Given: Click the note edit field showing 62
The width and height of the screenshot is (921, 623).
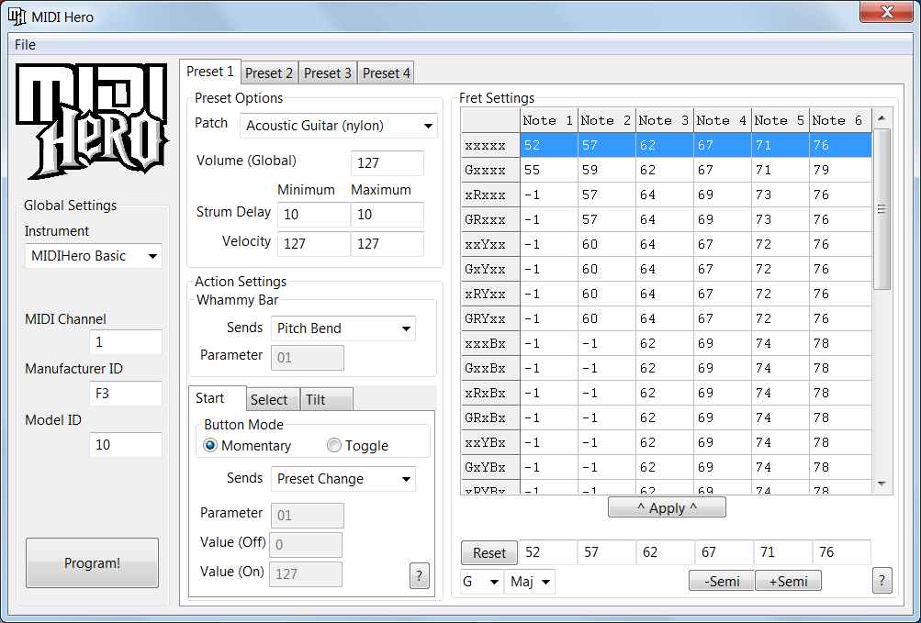Looking at the screenshot, I should (x=666, y=552).
